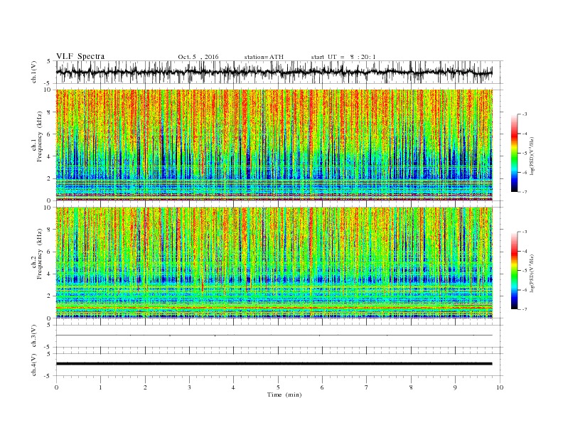
Task: Click the 'VLF Spectra' title text
Action: (x=80, y=56)
